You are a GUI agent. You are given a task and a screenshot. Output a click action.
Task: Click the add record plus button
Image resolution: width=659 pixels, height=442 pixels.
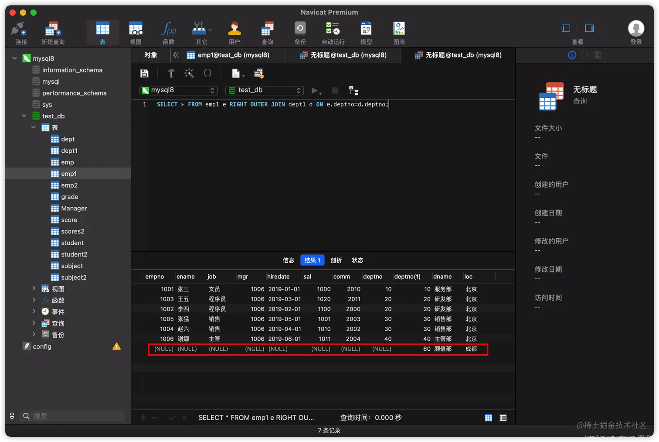(143, 418)
